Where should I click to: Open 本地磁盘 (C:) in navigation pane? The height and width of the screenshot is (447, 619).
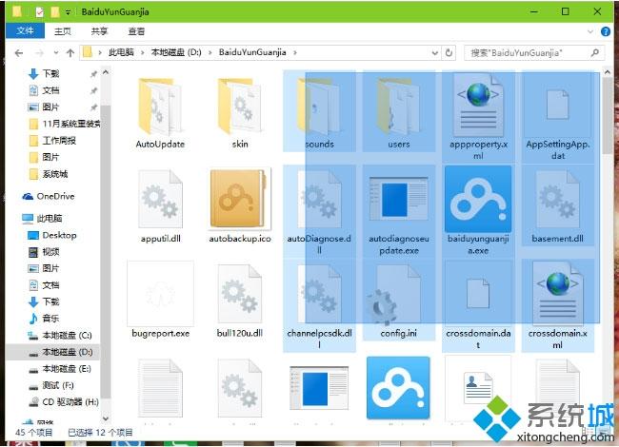[x=60, y=336]
